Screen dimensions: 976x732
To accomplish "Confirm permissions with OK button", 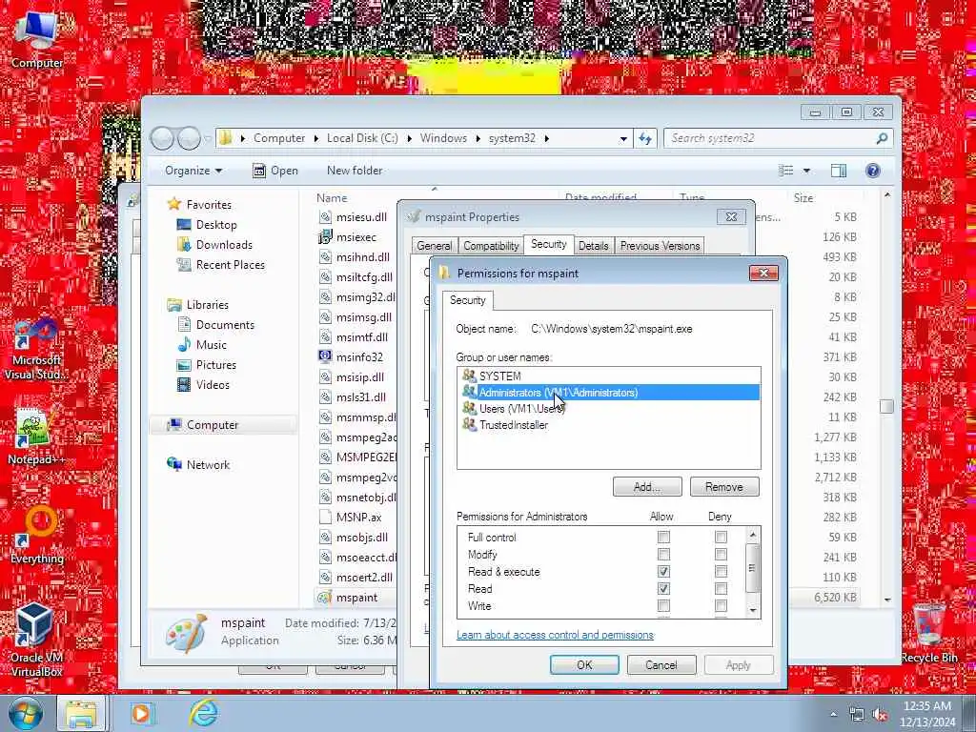I will coord(584,664).
